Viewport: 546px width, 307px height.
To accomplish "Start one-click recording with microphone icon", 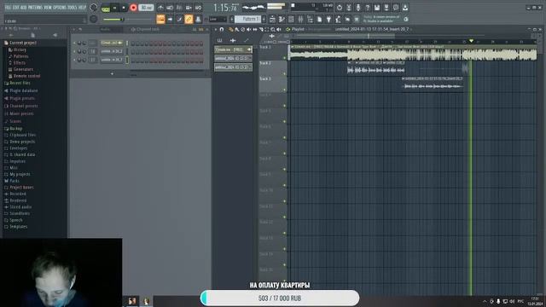I will 358,8.
